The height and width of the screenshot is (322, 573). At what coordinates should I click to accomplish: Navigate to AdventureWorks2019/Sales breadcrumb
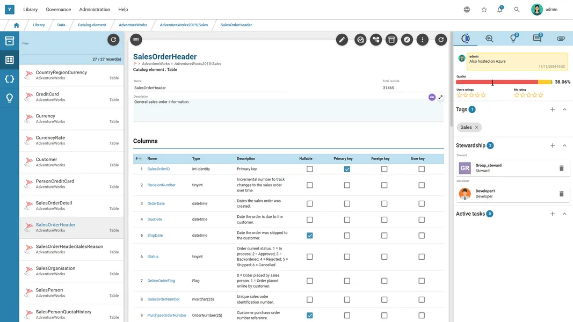[x=184, y=25]
